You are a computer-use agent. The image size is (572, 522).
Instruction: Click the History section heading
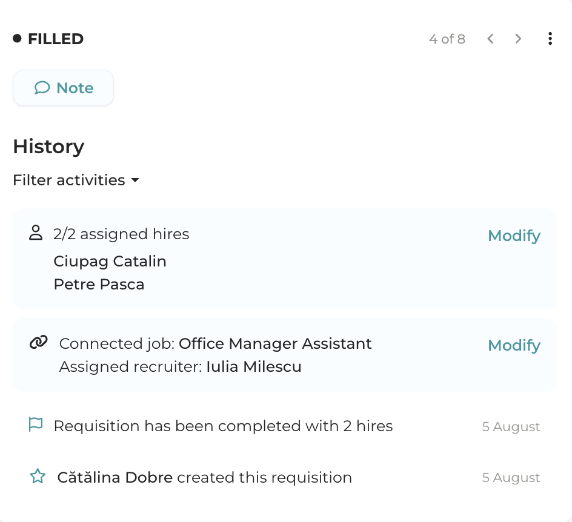pyautogui.click(x=48, y=147)
